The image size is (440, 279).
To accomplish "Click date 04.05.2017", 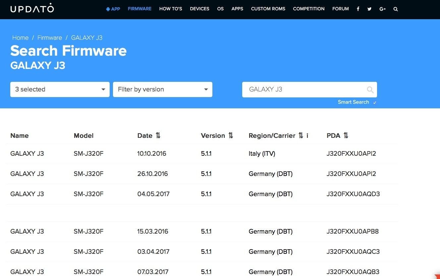I will click(x=153, y=194).
